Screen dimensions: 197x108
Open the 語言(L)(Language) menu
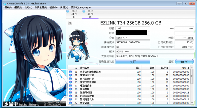(x=81, y=8)
